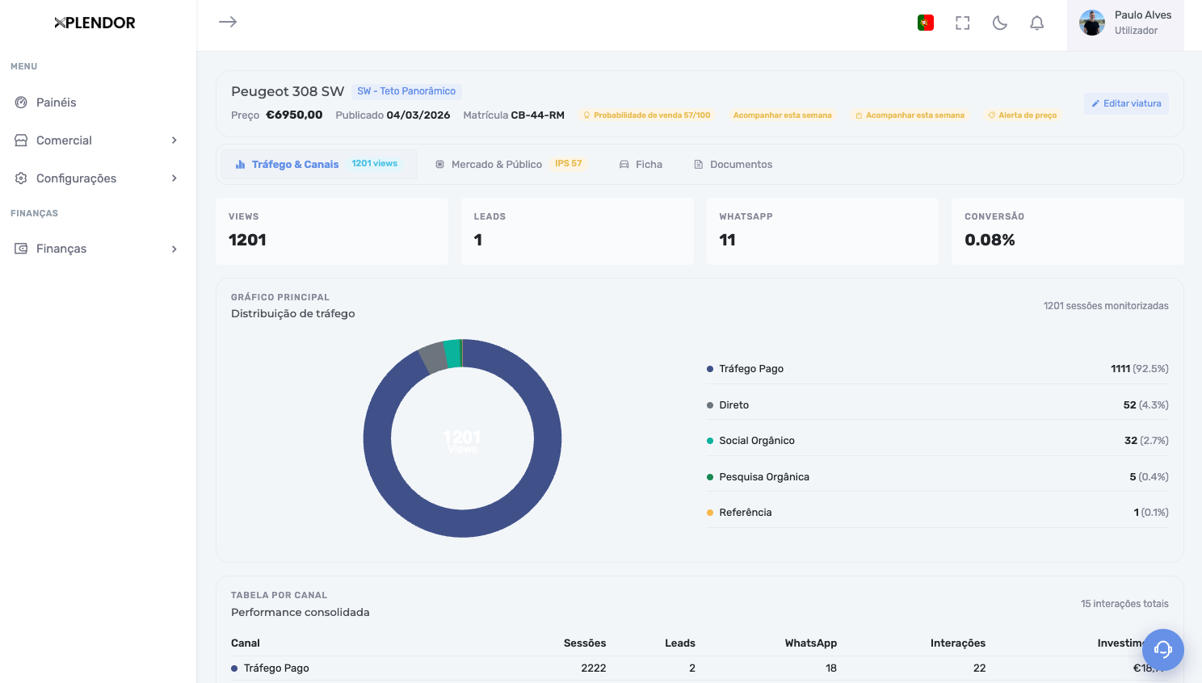This screenshot has height=683, width=1202.
Task: Open the Ficha tab
Action: (x=641, y=164)
